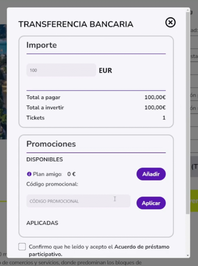
Task: Select the Total a invertir amount
Action: 155,108
